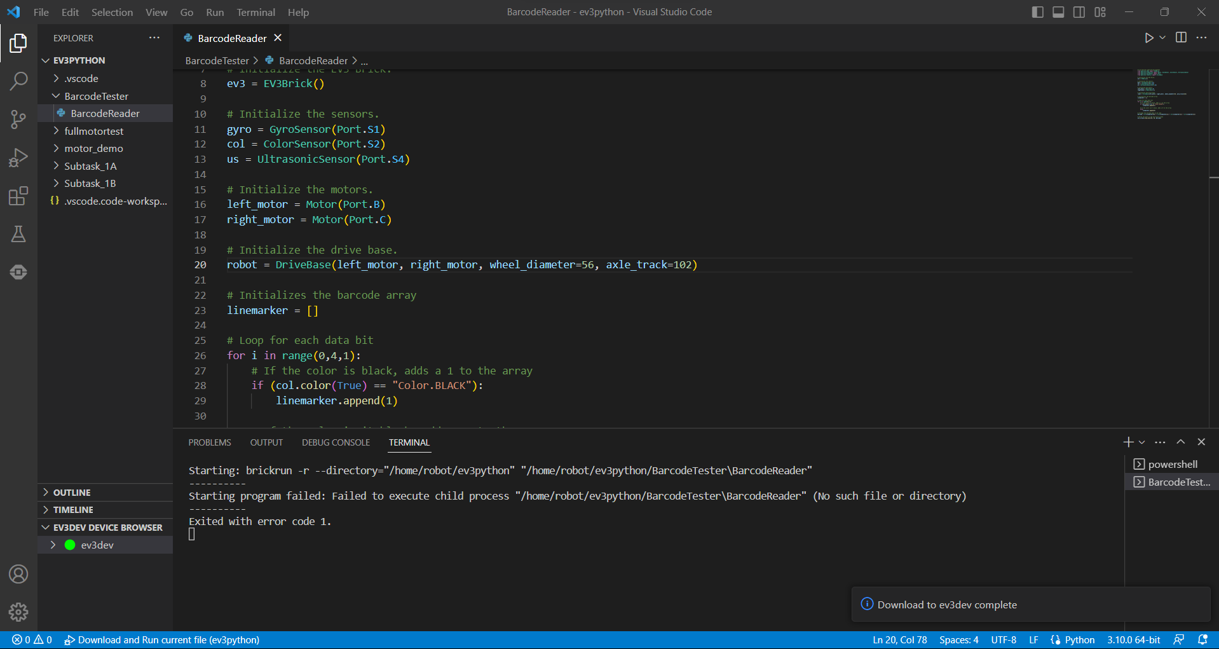The height and width of the screenshot is (649, 1219).
Task: Change indentation via Spaces: 4
Action: 958,639
